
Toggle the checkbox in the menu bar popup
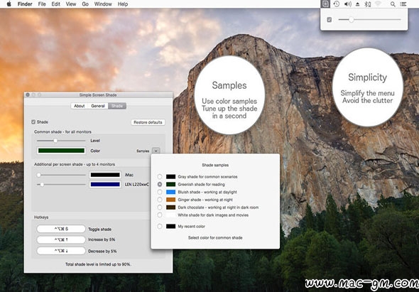(330, 19)
